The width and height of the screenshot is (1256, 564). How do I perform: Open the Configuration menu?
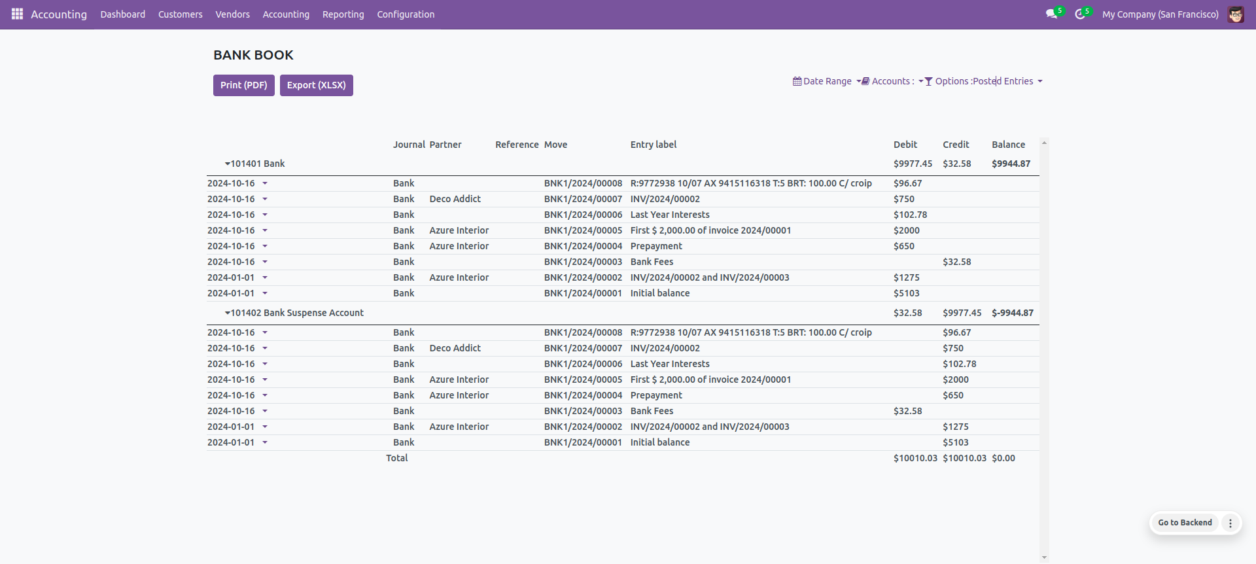406,14
